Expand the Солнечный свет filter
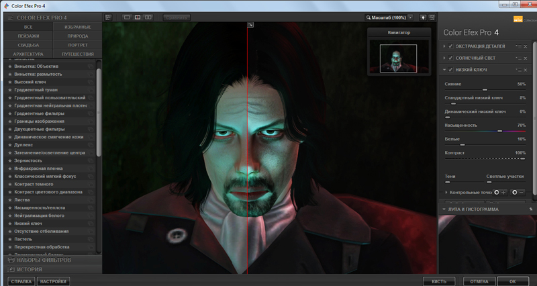This screenshot has width=537, height=286. [x=444, y=58]
